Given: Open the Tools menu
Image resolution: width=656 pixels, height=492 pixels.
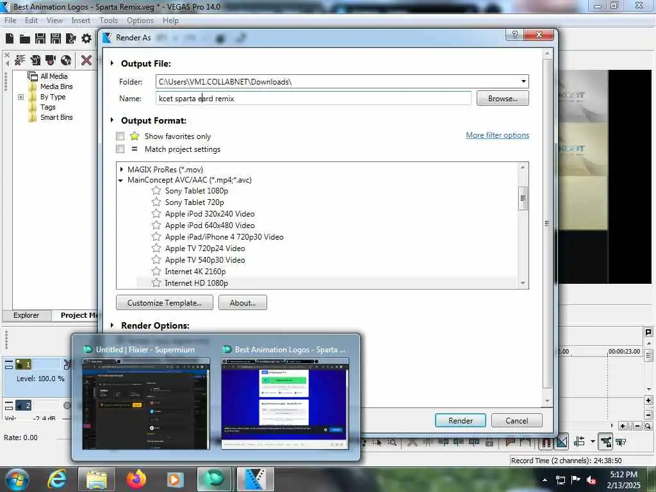Looking at the screenshot, I should point(109,20).
